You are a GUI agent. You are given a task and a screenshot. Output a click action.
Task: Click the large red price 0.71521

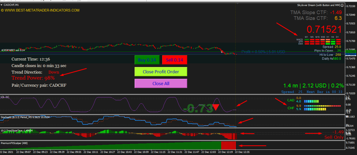[324, 30]
